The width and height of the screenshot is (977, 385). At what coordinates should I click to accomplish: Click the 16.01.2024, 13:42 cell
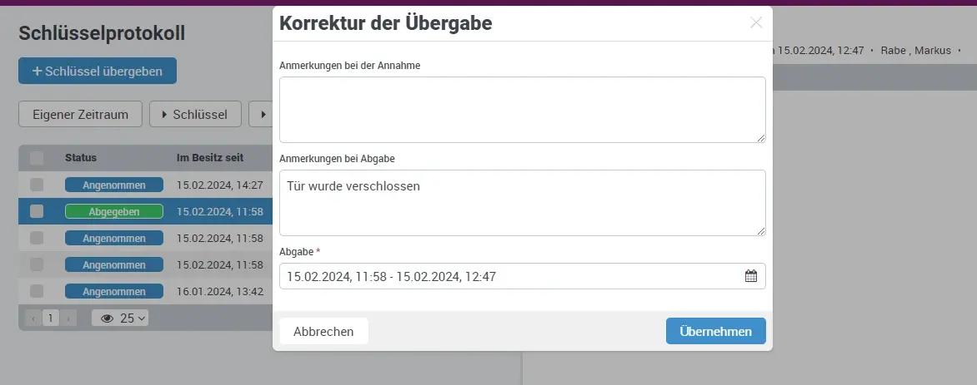(x=220, y=291)
